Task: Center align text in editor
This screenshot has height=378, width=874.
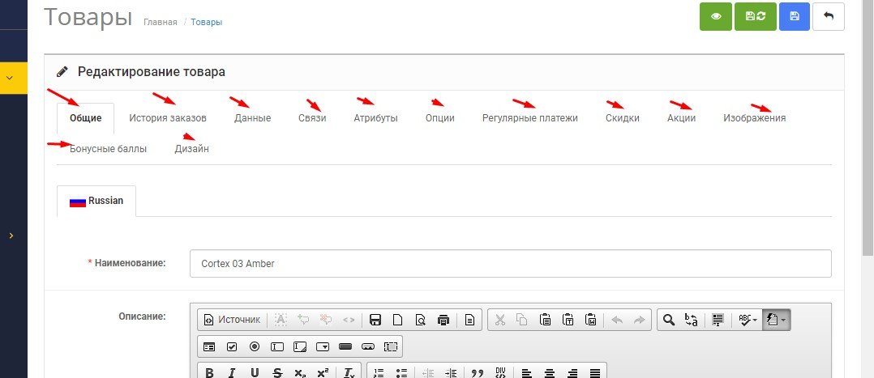Action: coord(550,372)
